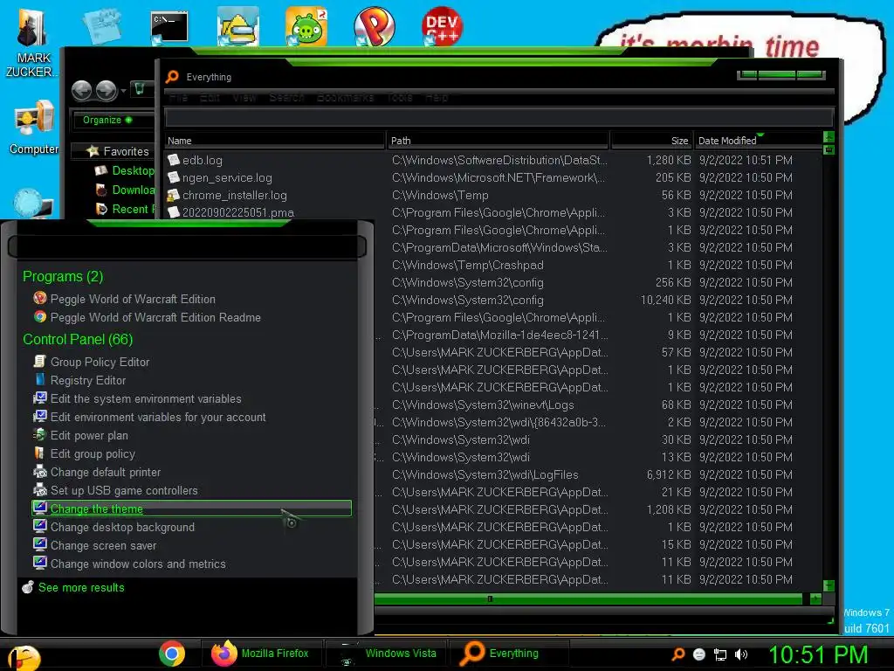This screenshot has width=894, height=671.
Task: Sort by Size column header
Action: point(651,141)
